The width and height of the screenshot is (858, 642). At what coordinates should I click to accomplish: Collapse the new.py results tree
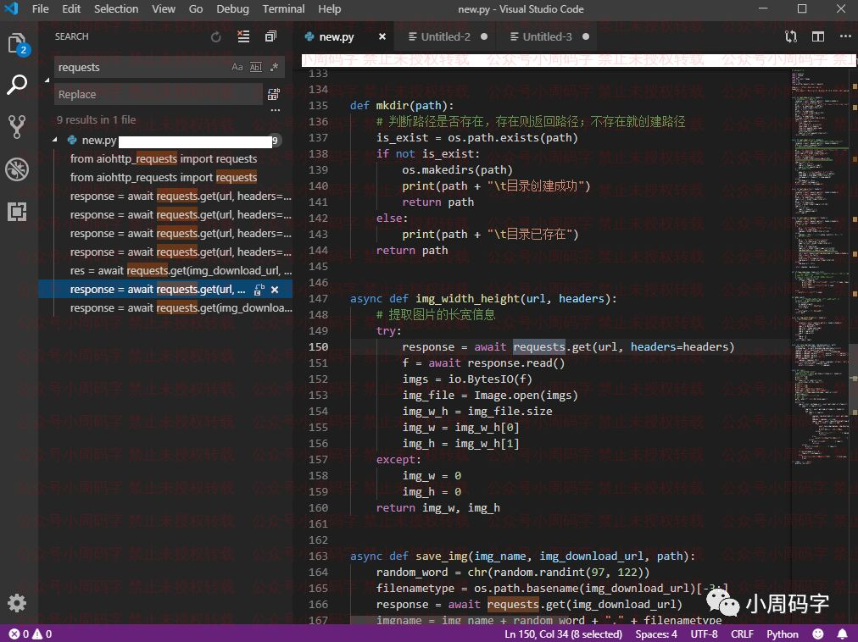click(x=57, y=141)
